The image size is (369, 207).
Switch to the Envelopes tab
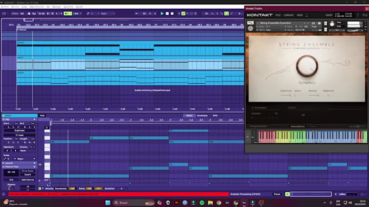202,116
